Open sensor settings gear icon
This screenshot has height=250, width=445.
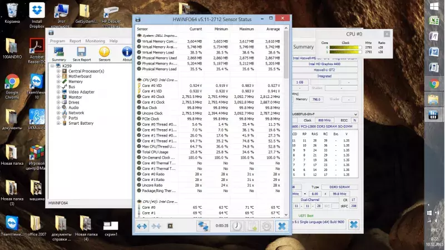pyautogui.click(x=266, y=226)
